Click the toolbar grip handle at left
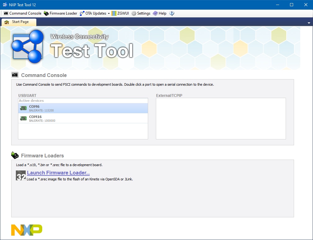The image size is (313, 240). [x=2, y=13]
